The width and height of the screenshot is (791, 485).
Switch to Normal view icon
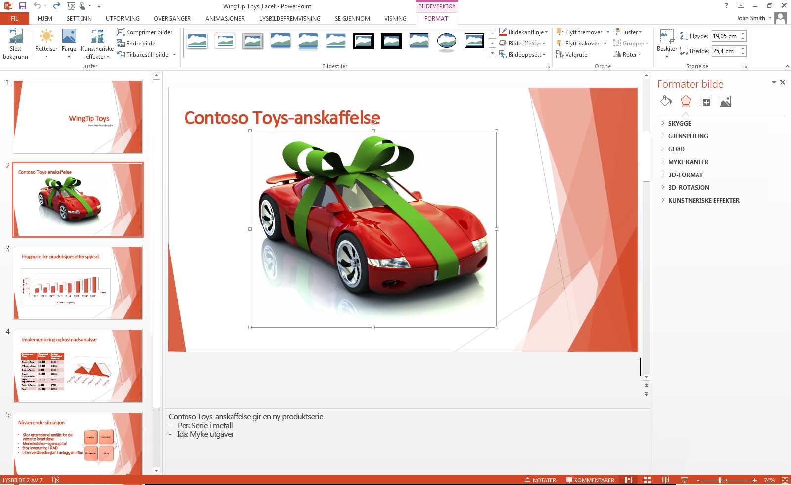coord(629,480)
